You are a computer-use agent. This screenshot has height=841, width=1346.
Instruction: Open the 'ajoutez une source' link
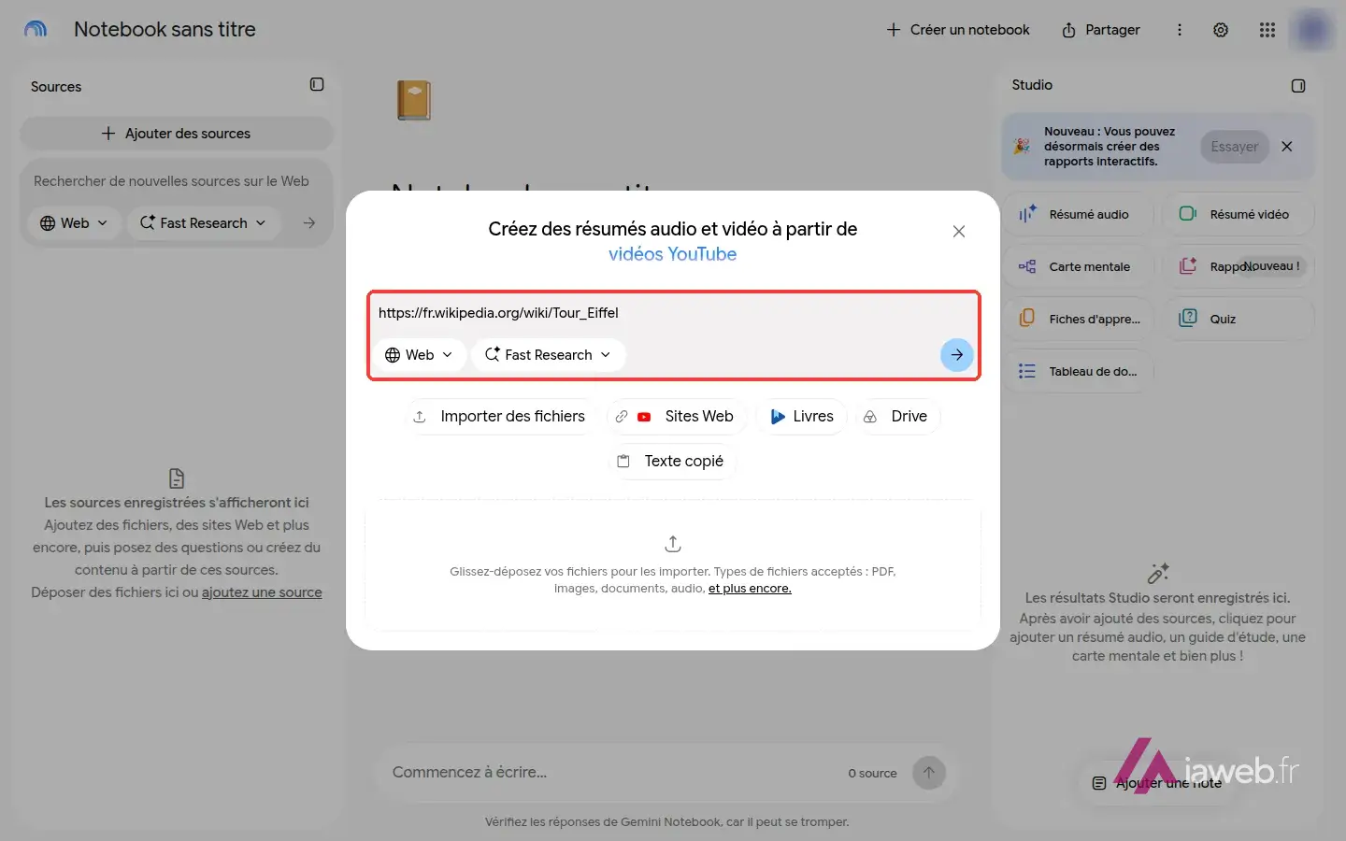[262, 592]
